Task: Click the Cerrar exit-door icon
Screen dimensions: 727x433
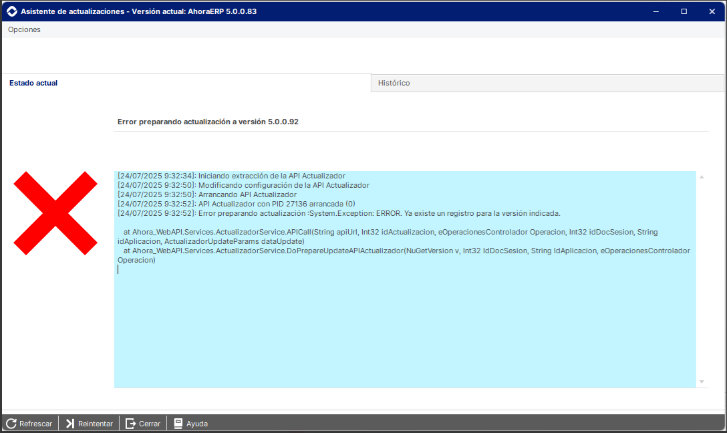Action: [x=131, y=424]
